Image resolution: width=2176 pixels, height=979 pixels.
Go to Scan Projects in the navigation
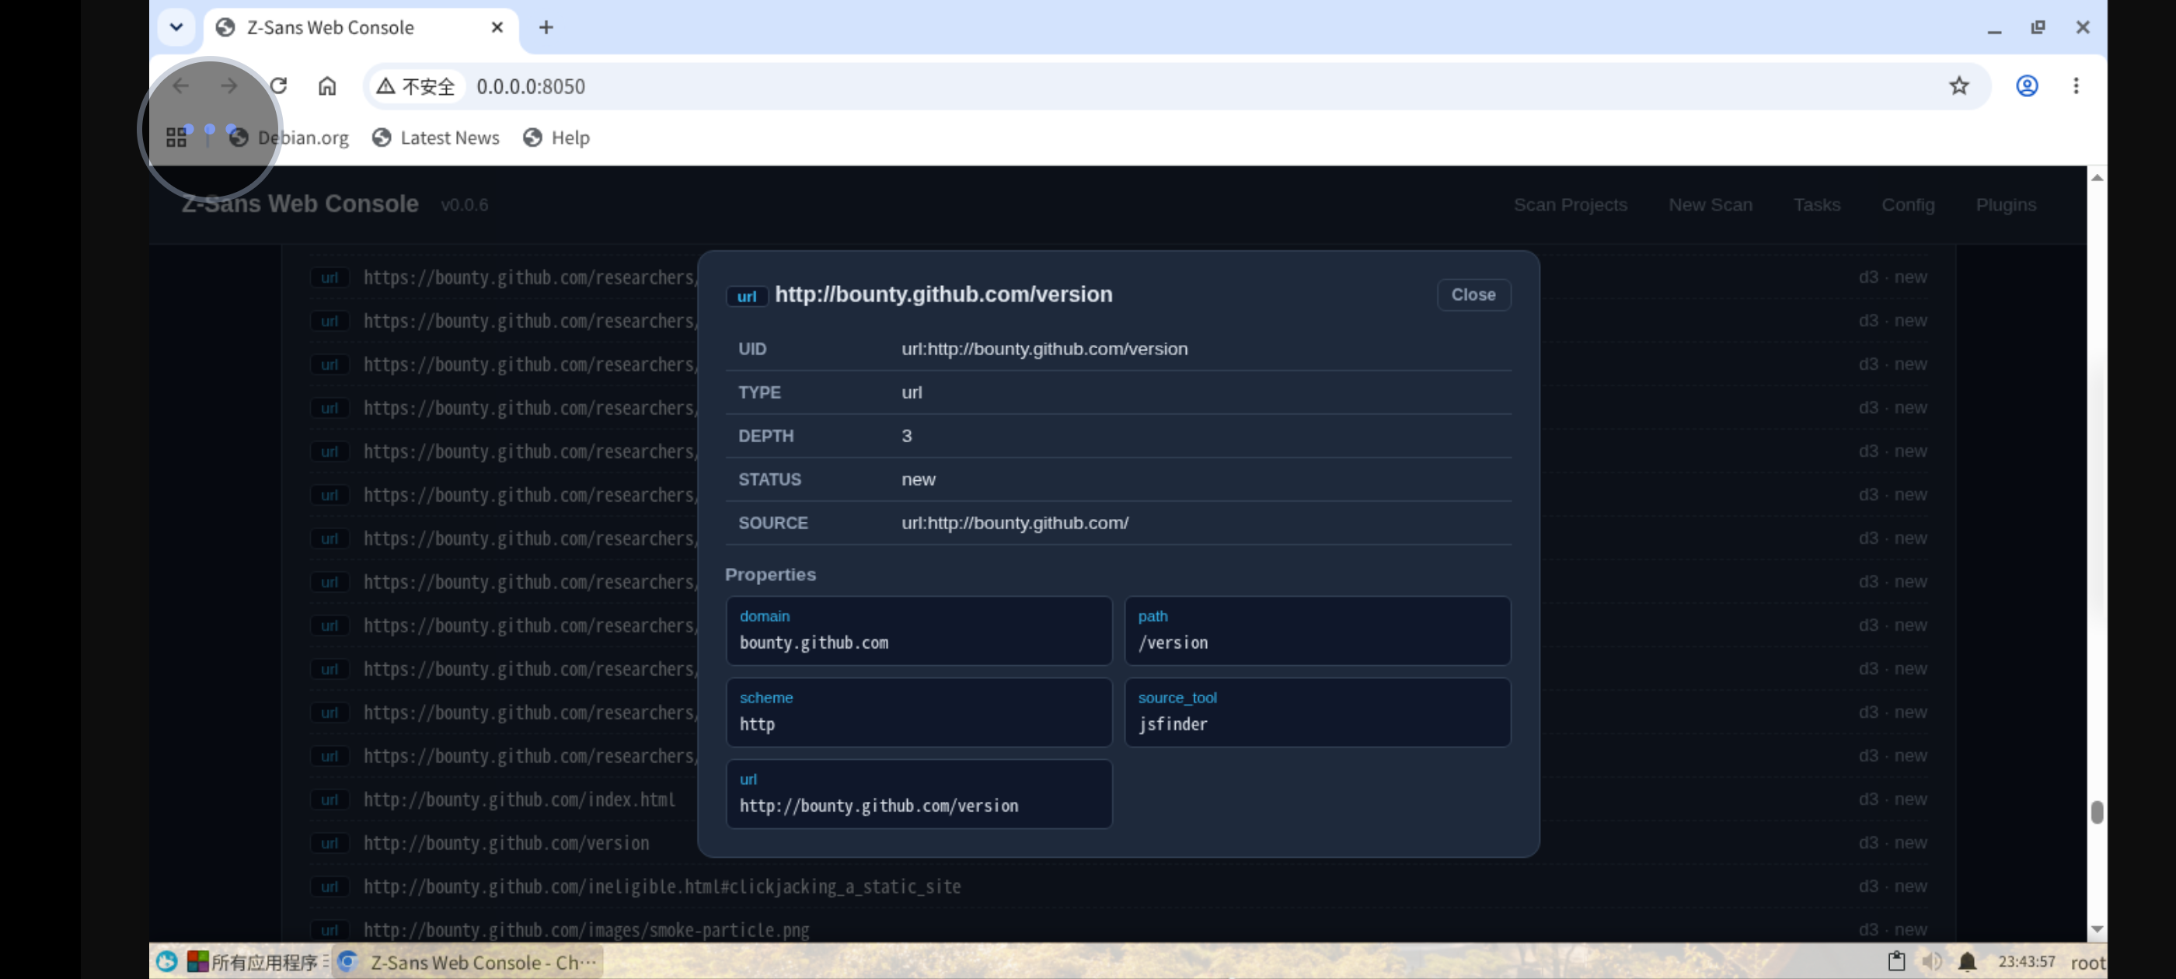coord(1571,205)
